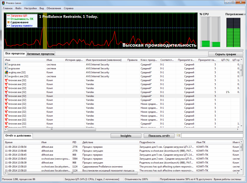Click the process list vertical scrollbar thumb
The image size is (247, 183).
pyautogui.click(x=241, y=70)
